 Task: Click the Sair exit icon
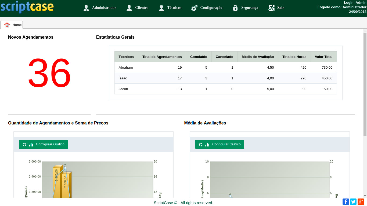(x=271, y=8)
